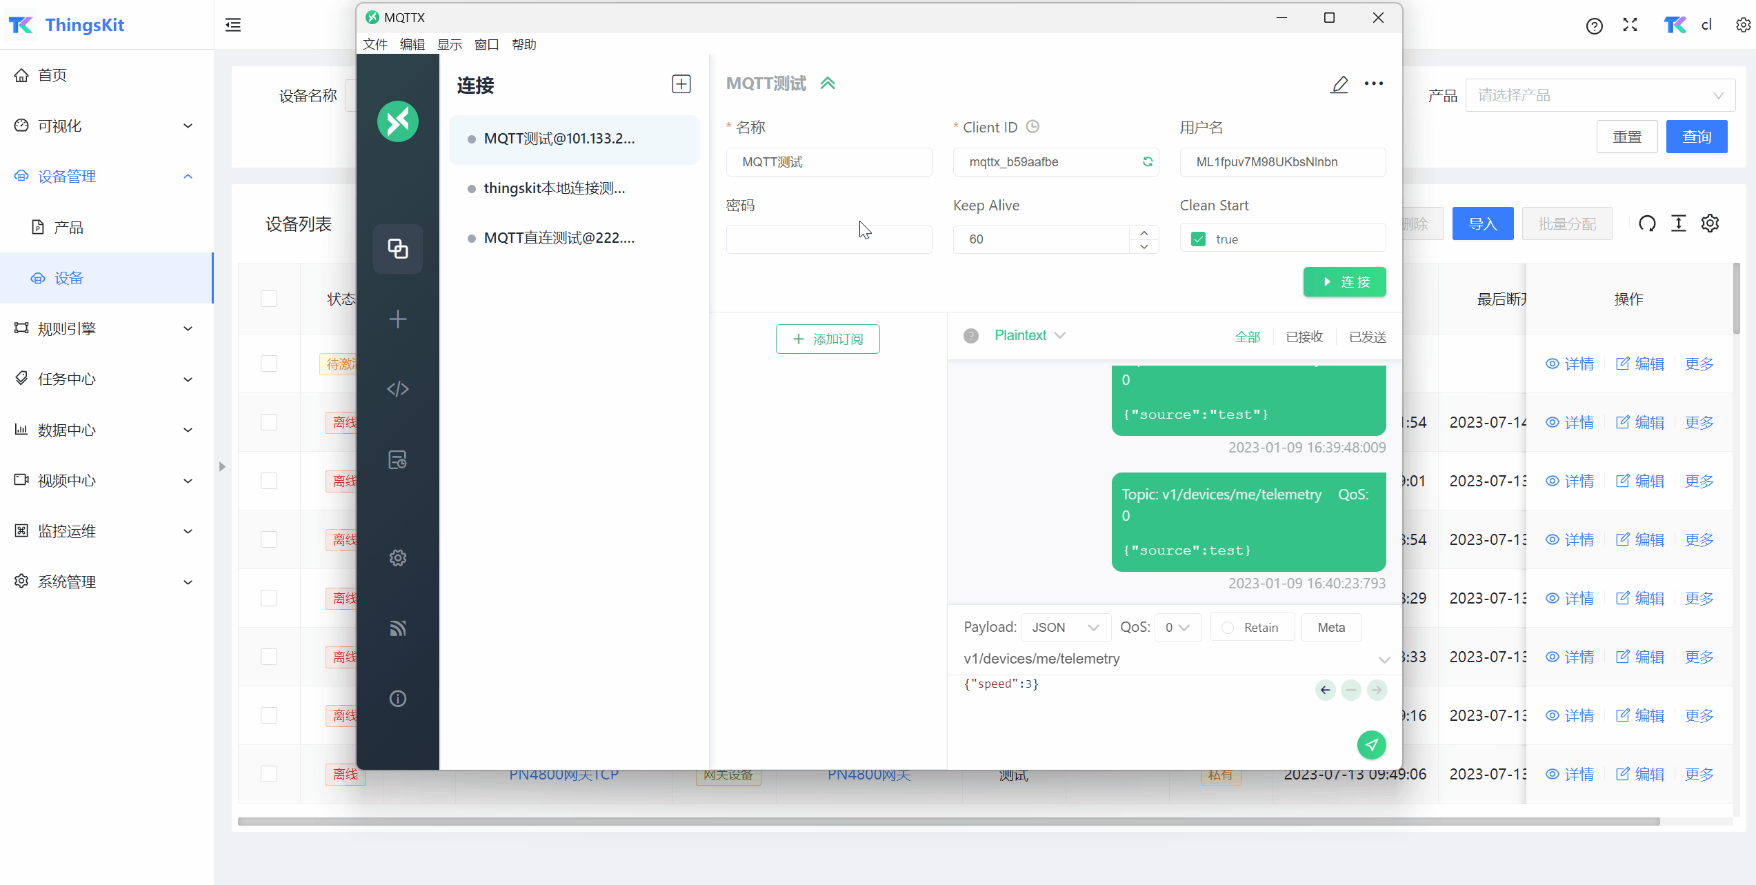This screenshot has width=1756, height=885.
Task: Open the 文件 menu in MQTTX
Action: tap(375, 45)
